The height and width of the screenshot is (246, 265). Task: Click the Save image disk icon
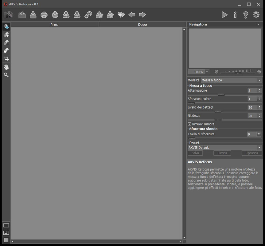33,15
